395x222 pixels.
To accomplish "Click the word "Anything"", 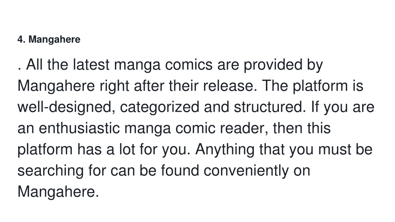I will (x=225, y=150).
